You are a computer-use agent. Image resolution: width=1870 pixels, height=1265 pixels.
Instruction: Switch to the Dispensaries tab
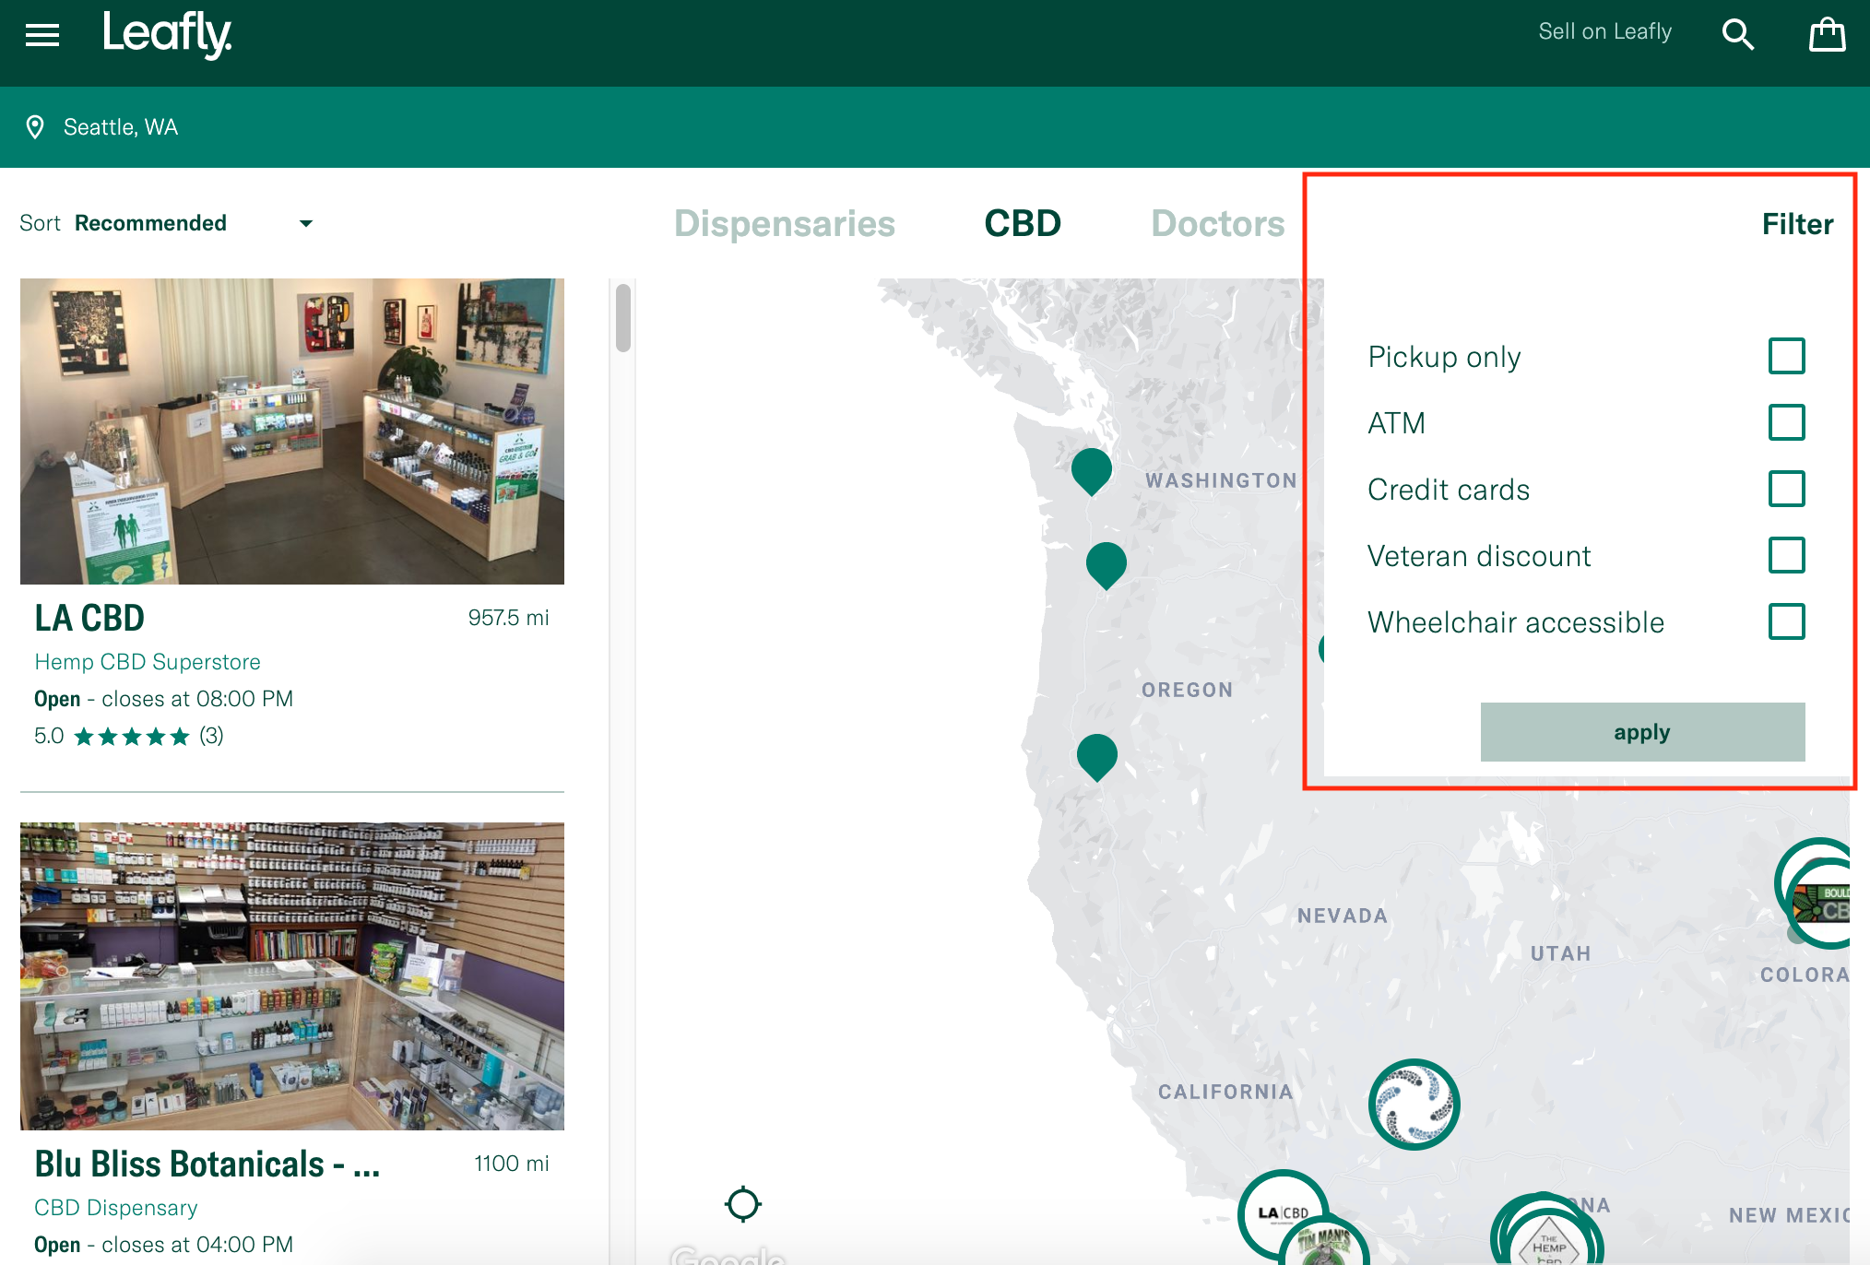pos(785,223)
